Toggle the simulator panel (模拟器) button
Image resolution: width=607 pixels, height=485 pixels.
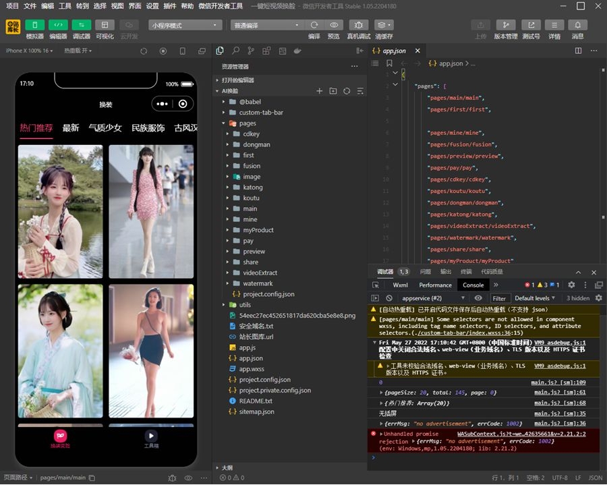(x=35, y=25)
